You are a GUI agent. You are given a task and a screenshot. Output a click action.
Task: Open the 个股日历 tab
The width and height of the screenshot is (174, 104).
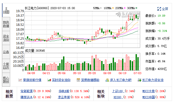click(6, 66)
